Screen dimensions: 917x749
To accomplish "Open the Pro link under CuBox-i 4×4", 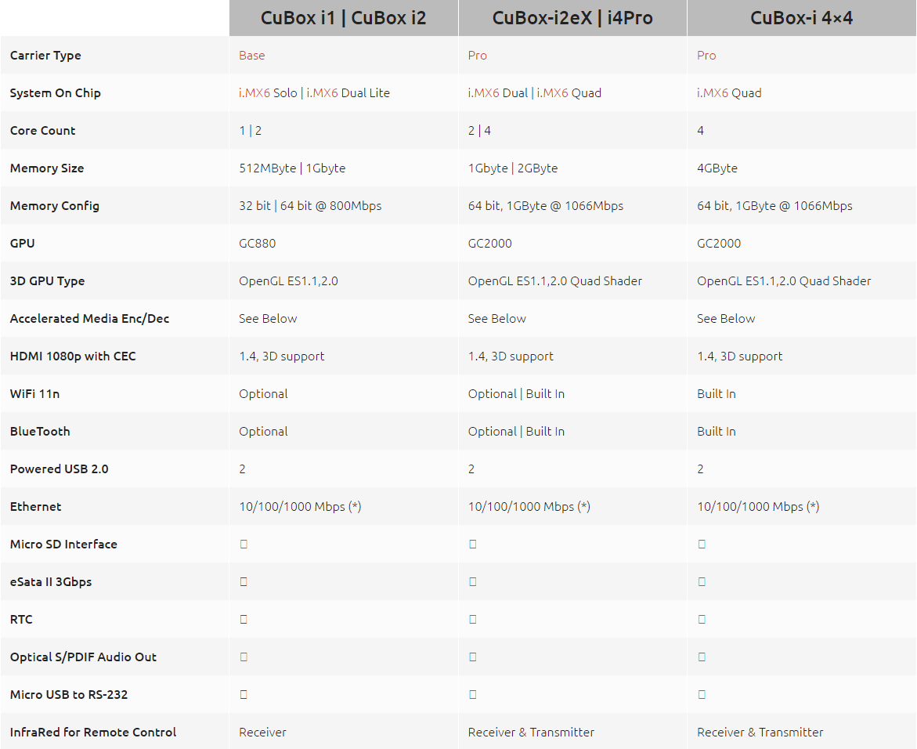I will 706,56.
